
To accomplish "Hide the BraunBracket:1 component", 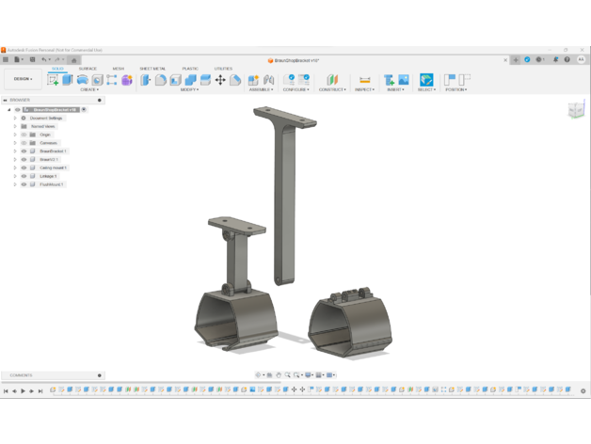I will 24,151.
